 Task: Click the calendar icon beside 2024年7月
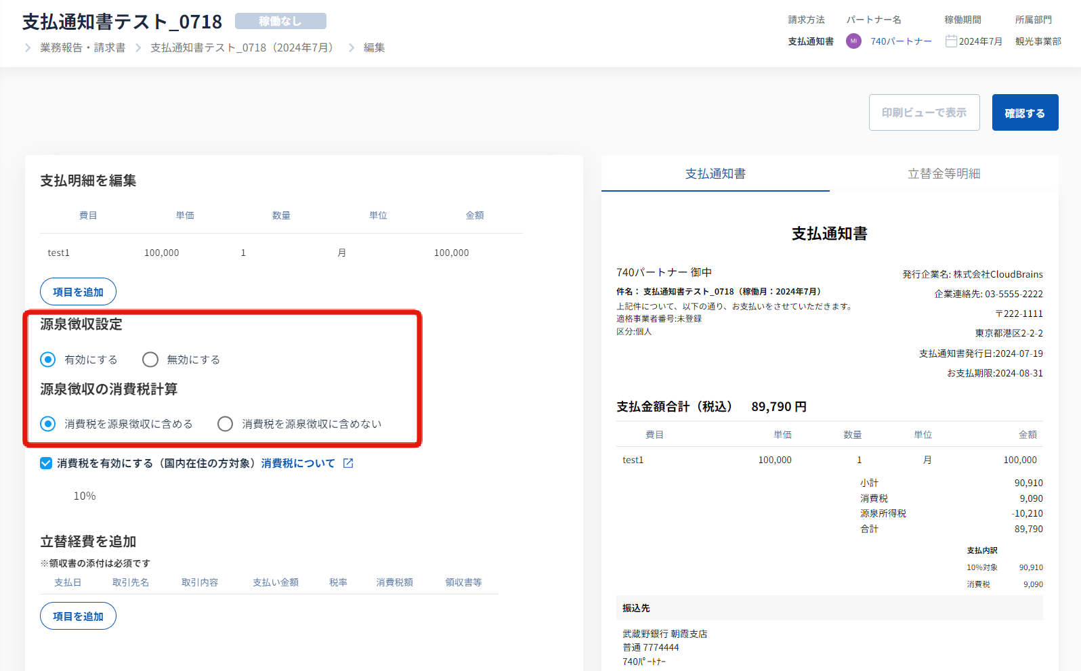click(951, 41)
